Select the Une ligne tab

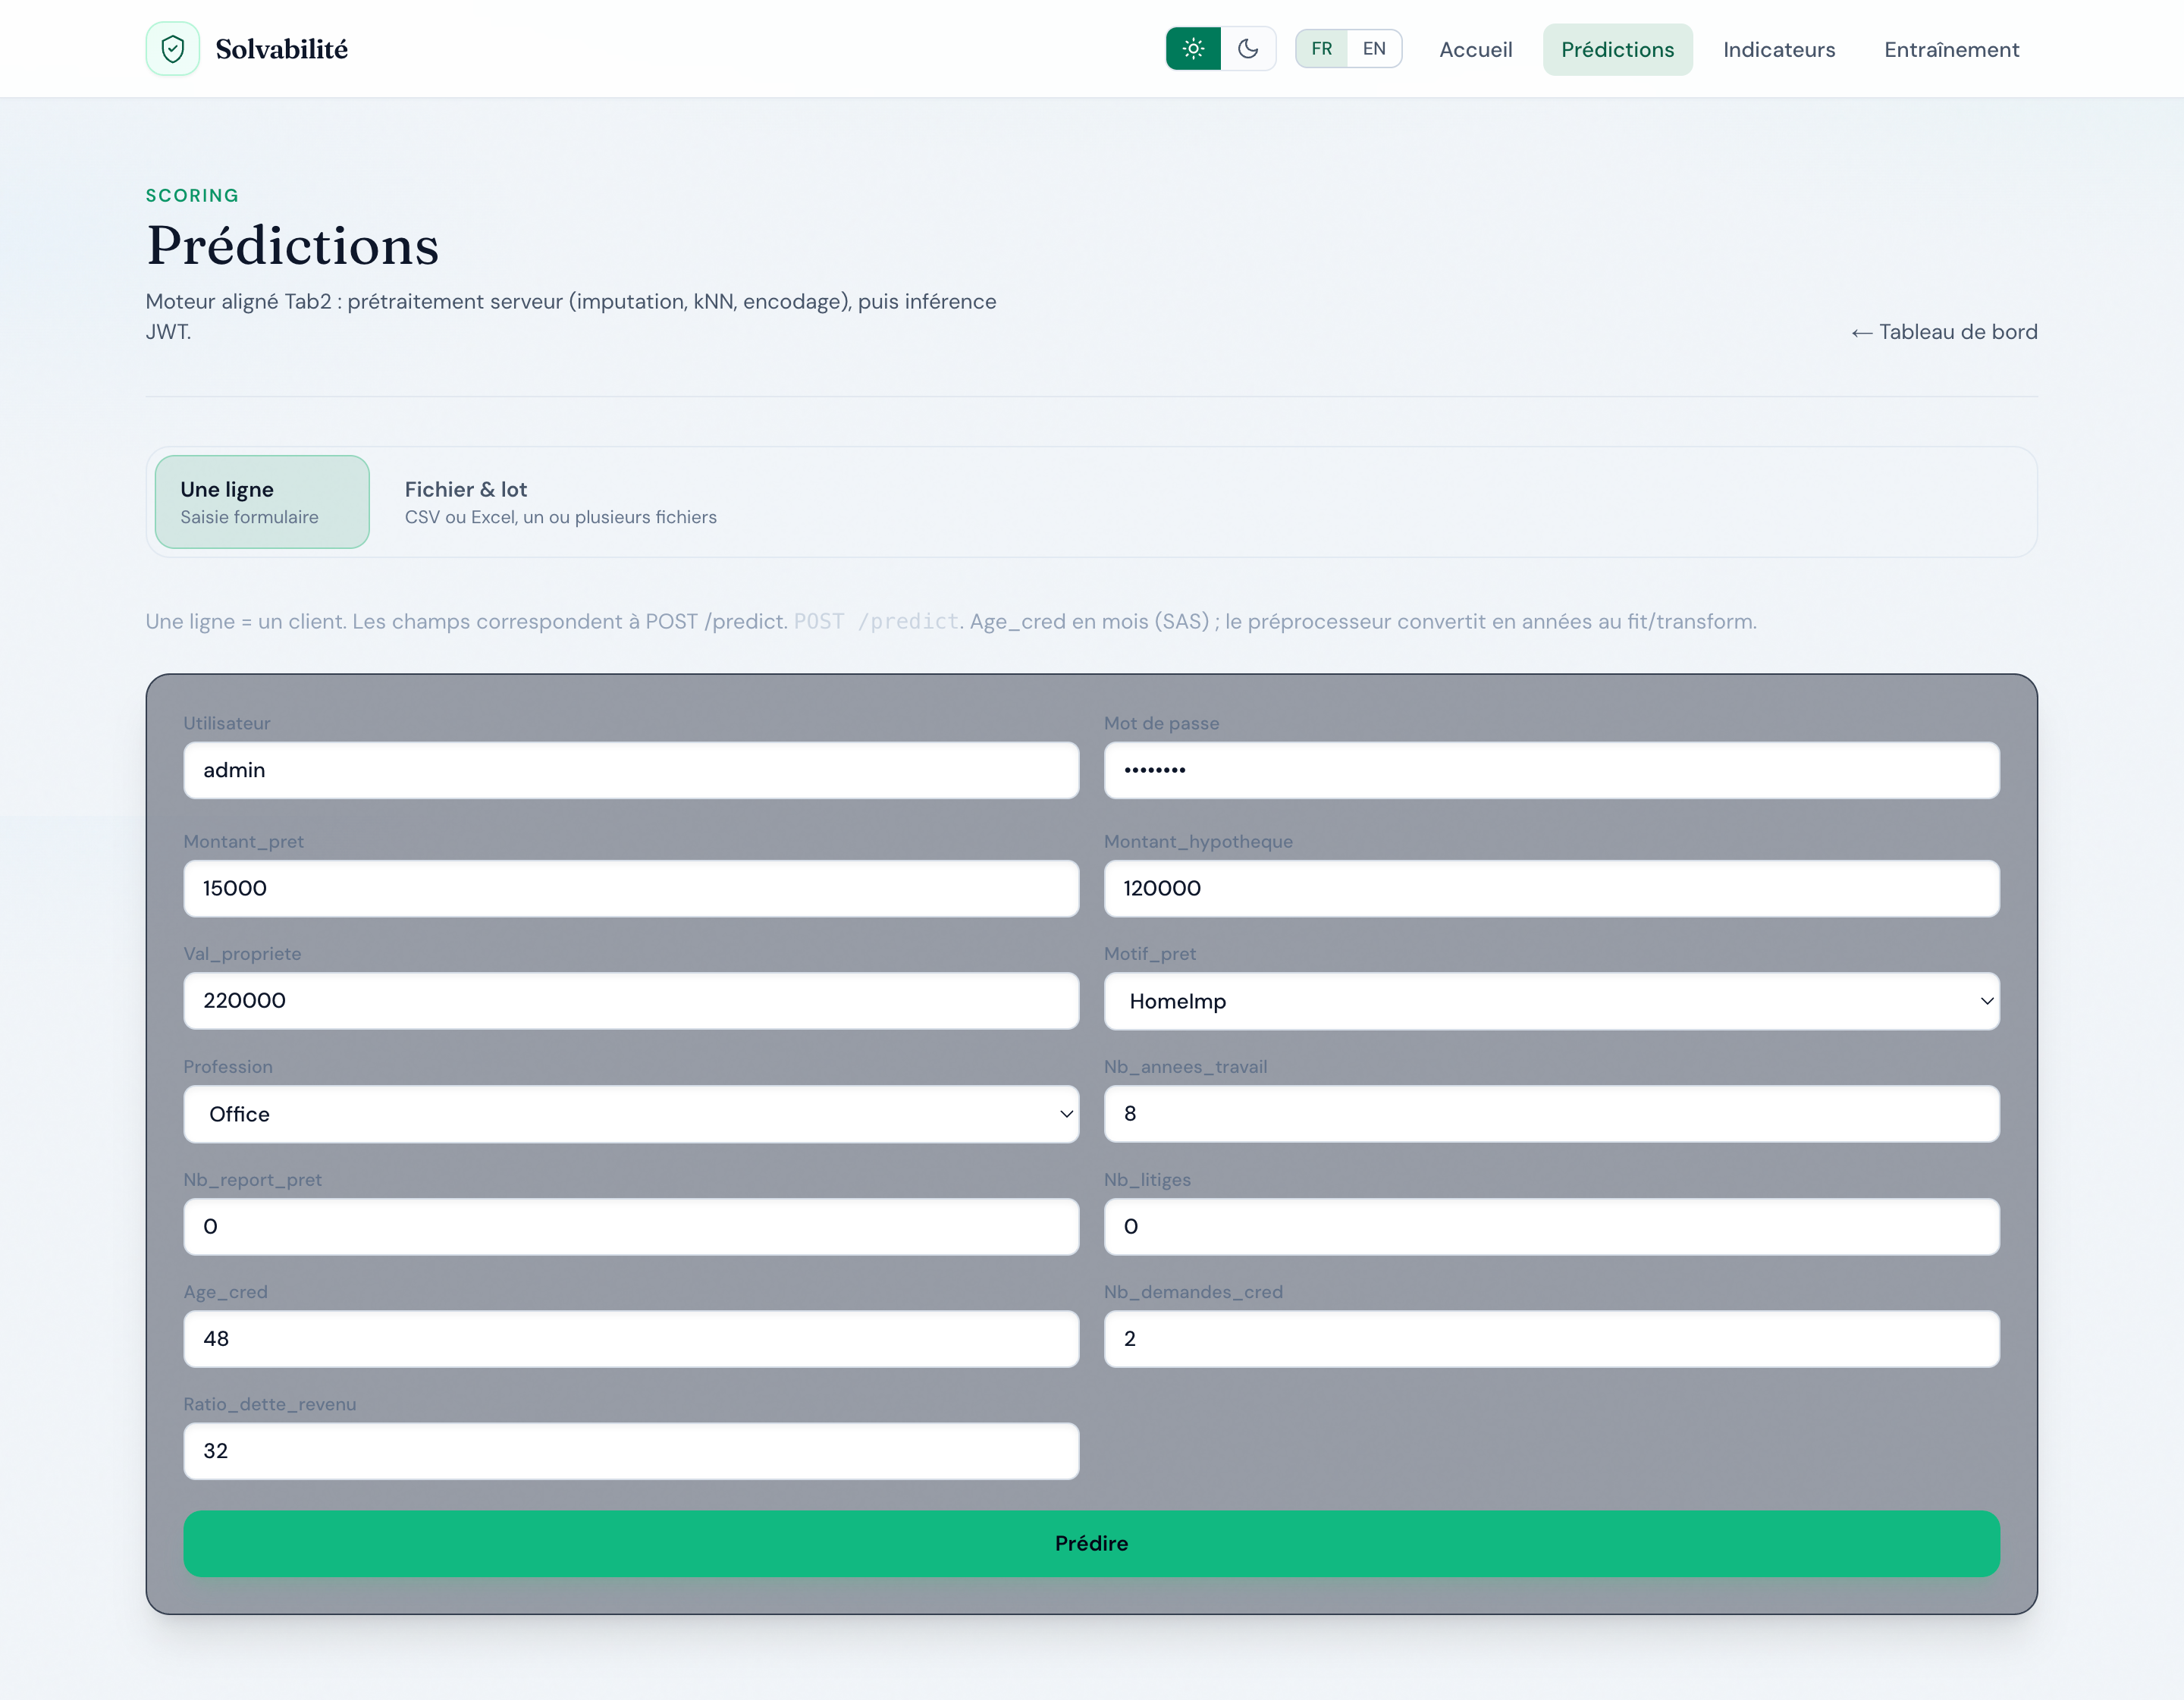pyautogui.click(x=262, y=502)
